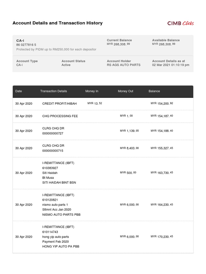Screen dimensions: 206x274
Task: Click the Money In column header
Action: (92, 91)
